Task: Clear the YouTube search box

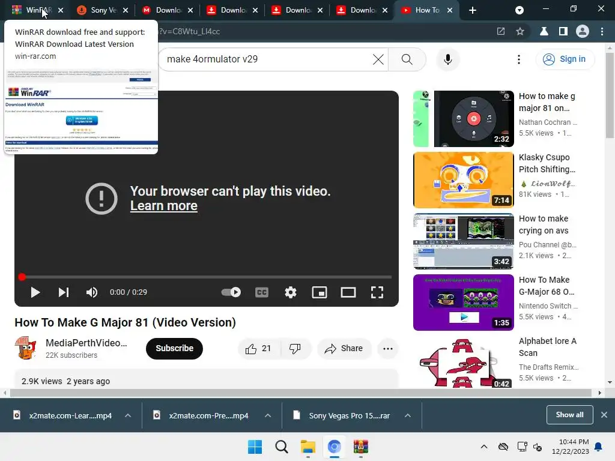Action: (378, 59)
